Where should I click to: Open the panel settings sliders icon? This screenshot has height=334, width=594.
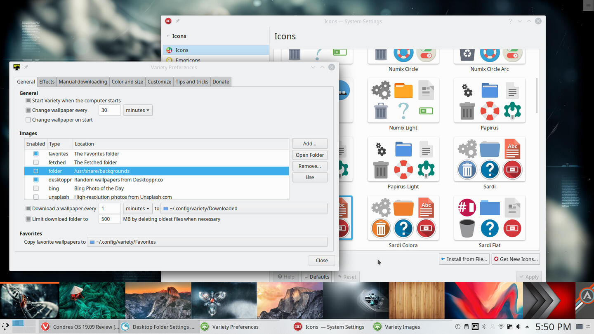coord(589,327)
